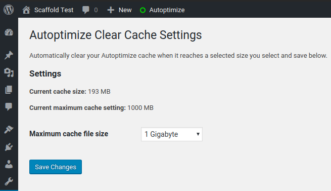Viewport: 331px width, 191px height.
Task: Click the home icon in admin bar
Action: click(x=26, y=10)
